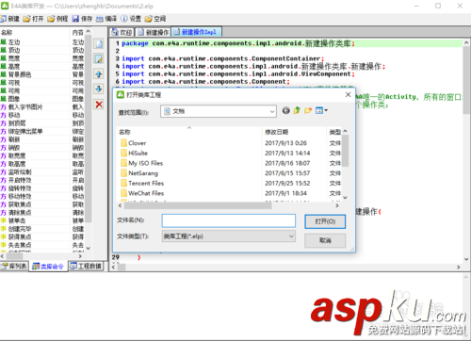Image resolution: width=471 pixels, height=341 pixels.
Task: Select the HiSuite folder
Action: [x=134, y=154]
